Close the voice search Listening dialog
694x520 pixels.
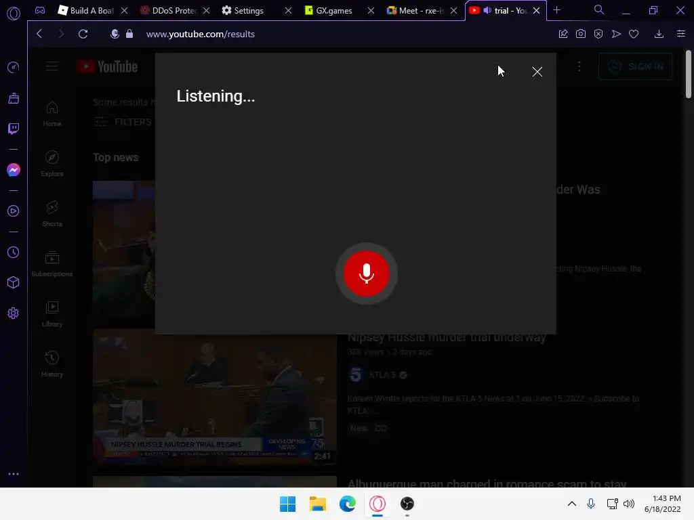[x=537, y=72]
